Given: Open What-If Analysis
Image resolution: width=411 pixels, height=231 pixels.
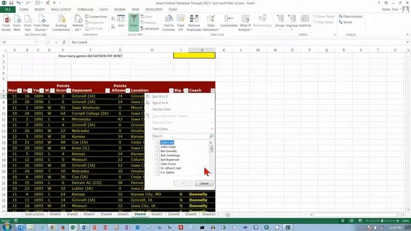Looking at the screenshot, I should pyautogui.click(x=245, y=23).
